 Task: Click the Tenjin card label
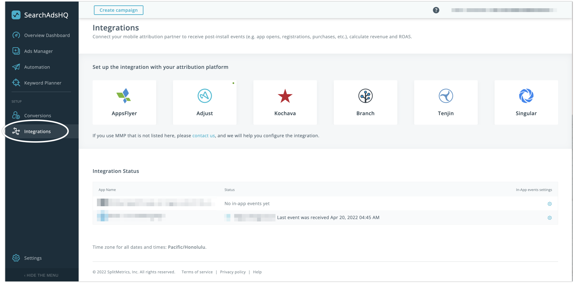click(446, 113)
